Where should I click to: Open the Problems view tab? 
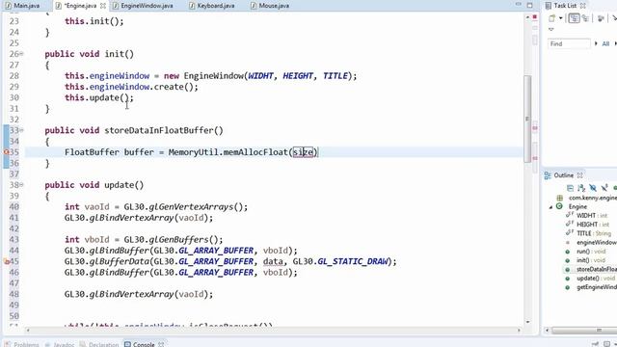click(x=21, y=344)
